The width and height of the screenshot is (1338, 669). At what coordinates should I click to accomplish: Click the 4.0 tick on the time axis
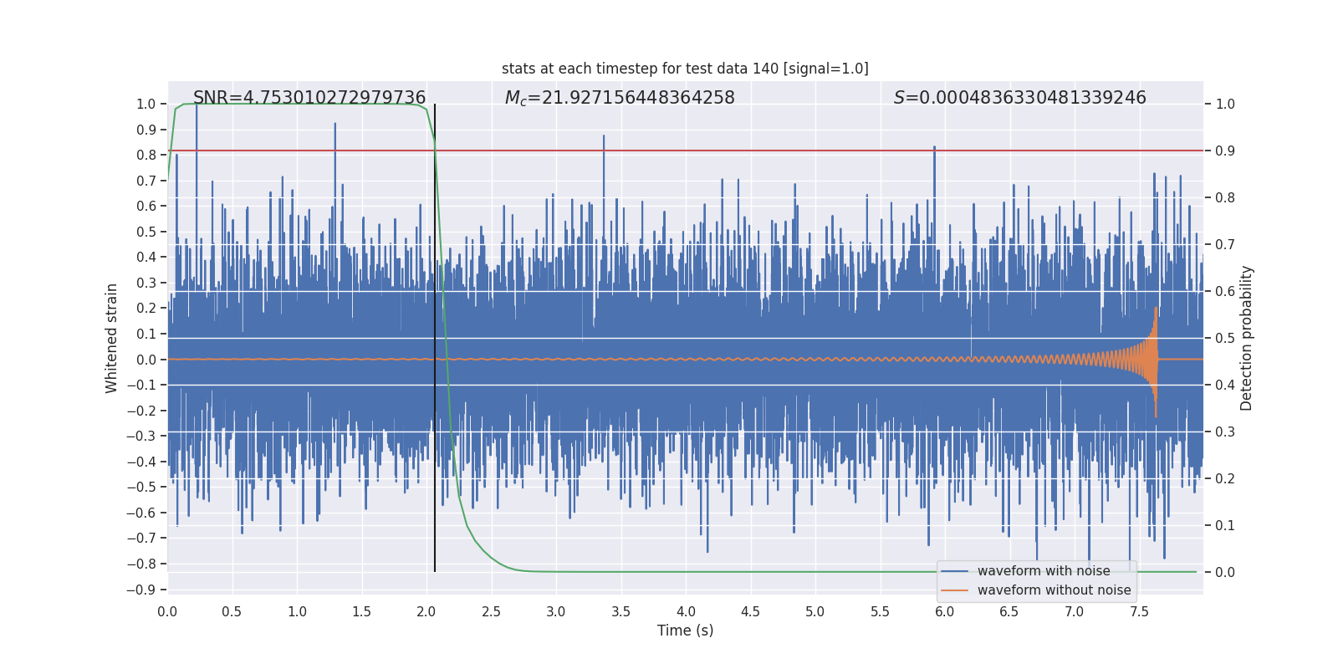(686, 611)
